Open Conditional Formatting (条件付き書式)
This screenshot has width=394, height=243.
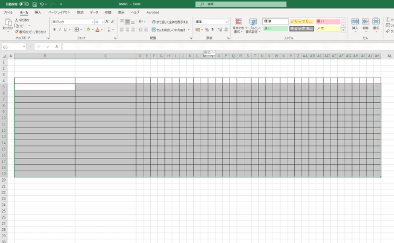238,25
